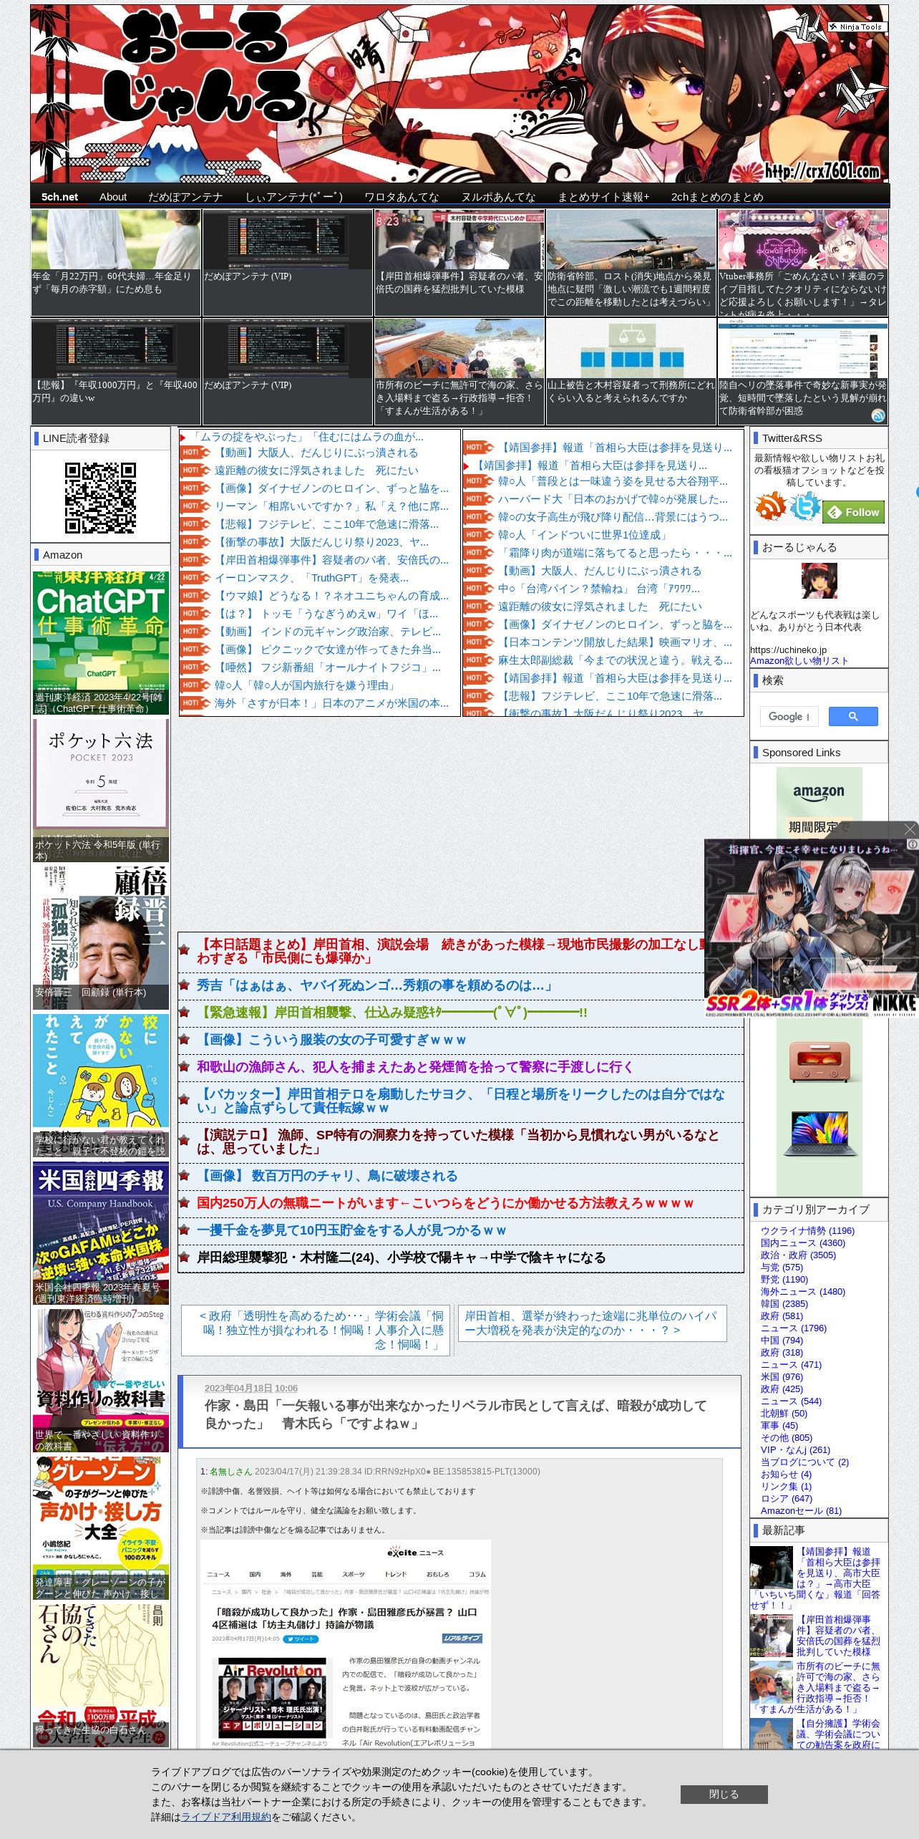
Task: Open the ad info icon on NIKKE ad
Action: pos(913,844)
